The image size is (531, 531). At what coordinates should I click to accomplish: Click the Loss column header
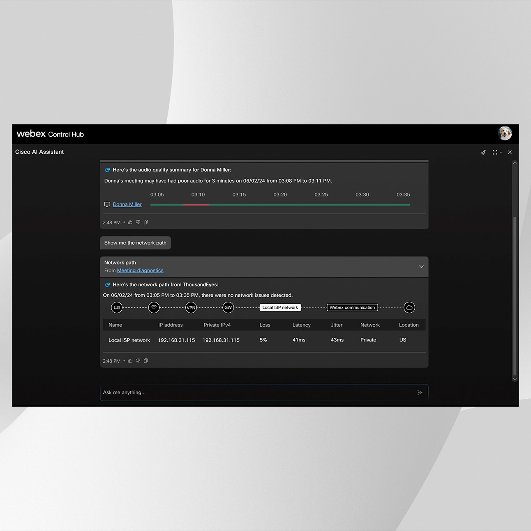click(x=265, y=325)
